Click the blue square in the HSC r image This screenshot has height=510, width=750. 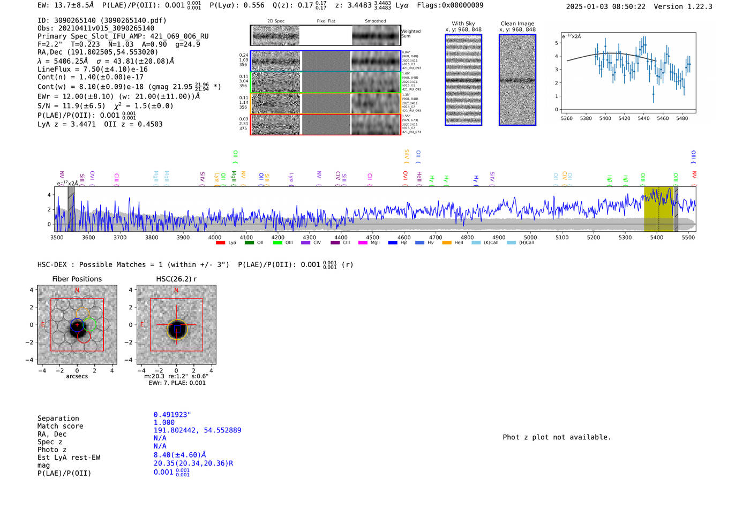[x=177, y=329]
